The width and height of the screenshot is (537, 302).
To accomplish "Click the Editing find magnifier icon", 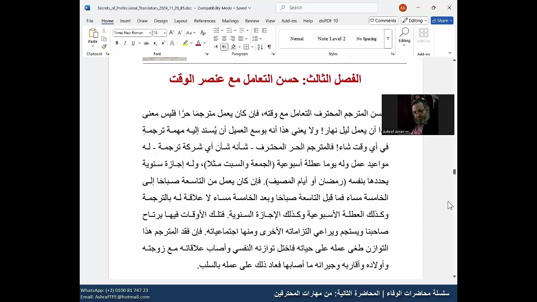I will (404, 33).
